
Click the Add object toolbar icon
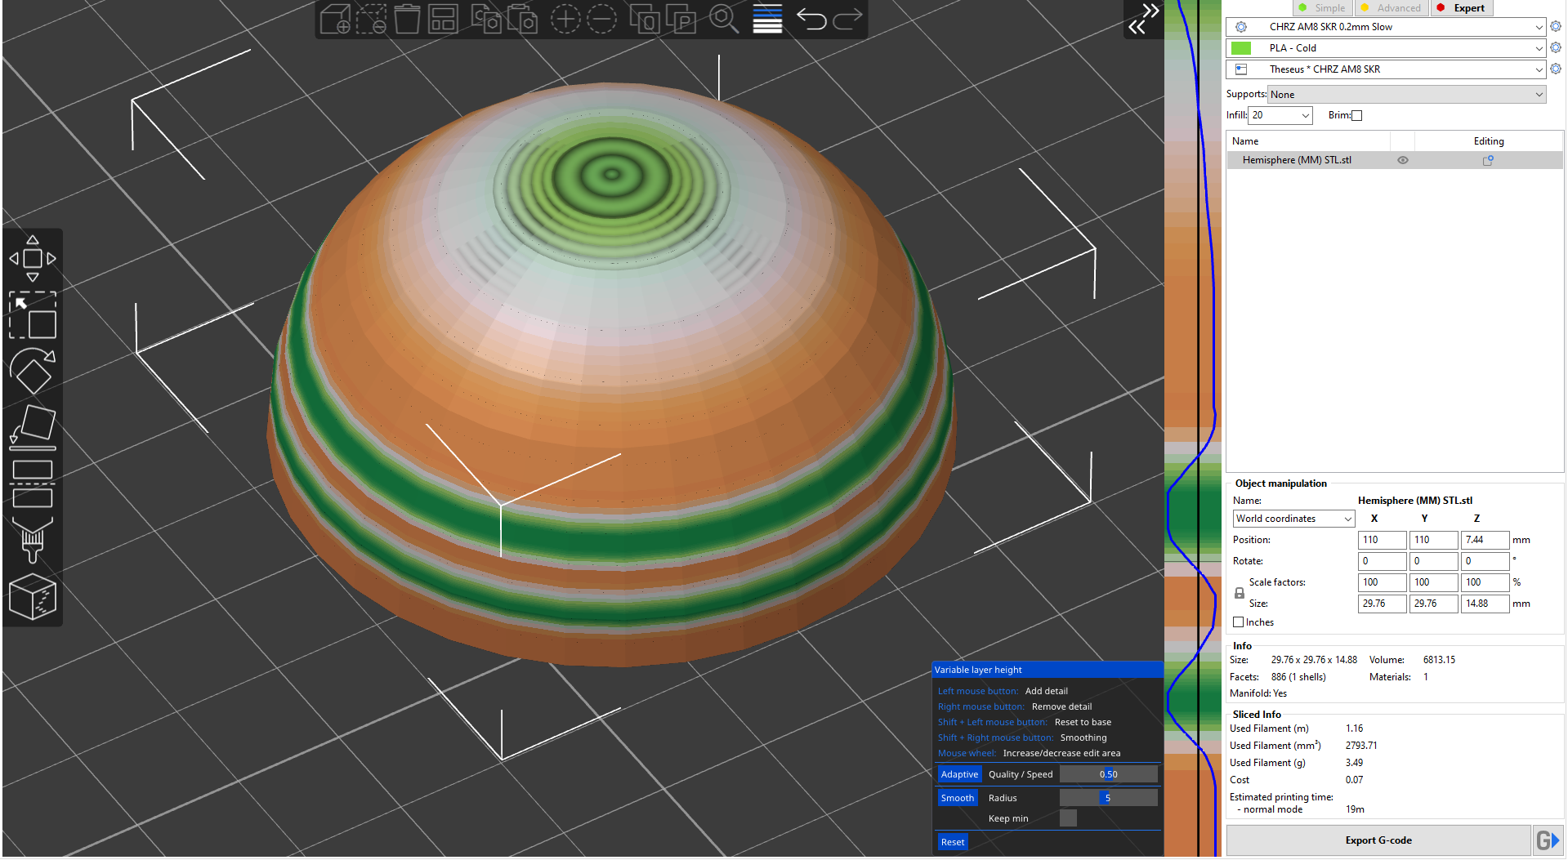point(335,19)
